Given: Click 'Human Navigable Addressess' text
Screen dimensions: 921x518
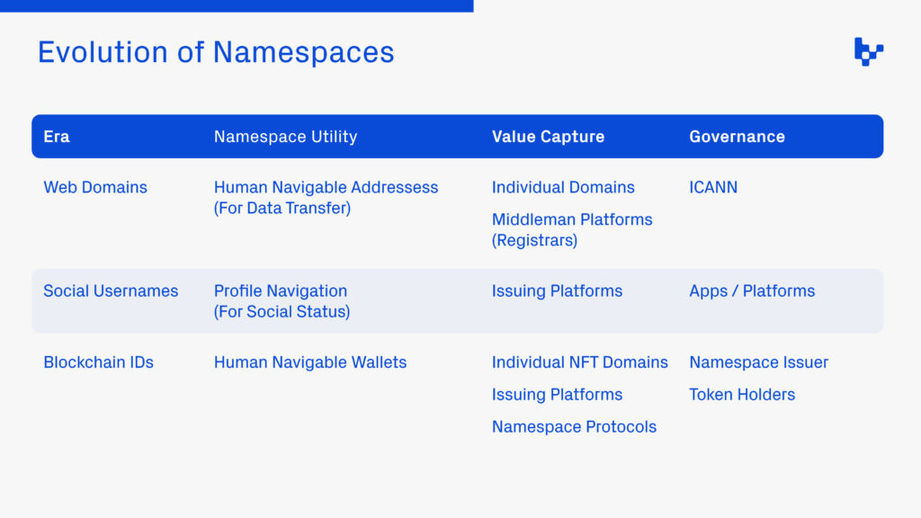Looking at the screenshot, I should 326,187.
